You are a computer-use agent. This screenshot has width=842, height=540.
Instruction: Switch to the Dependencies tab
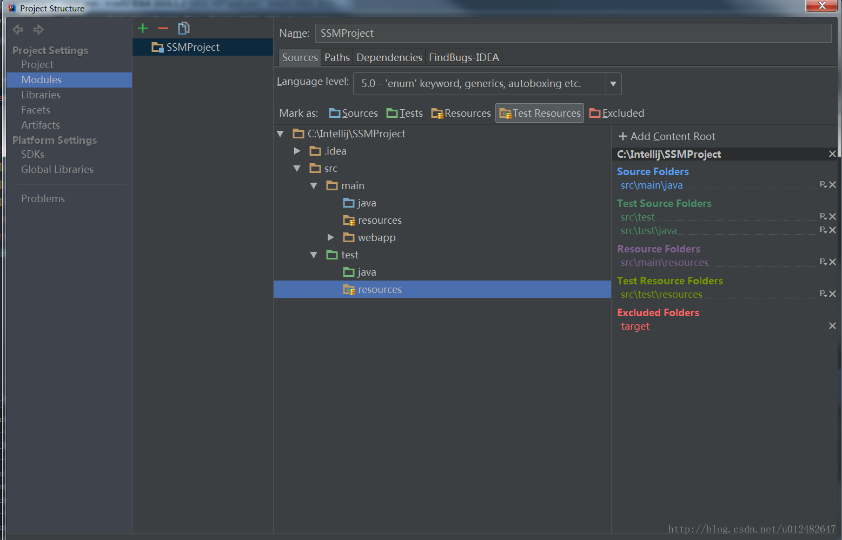(389, 57)
